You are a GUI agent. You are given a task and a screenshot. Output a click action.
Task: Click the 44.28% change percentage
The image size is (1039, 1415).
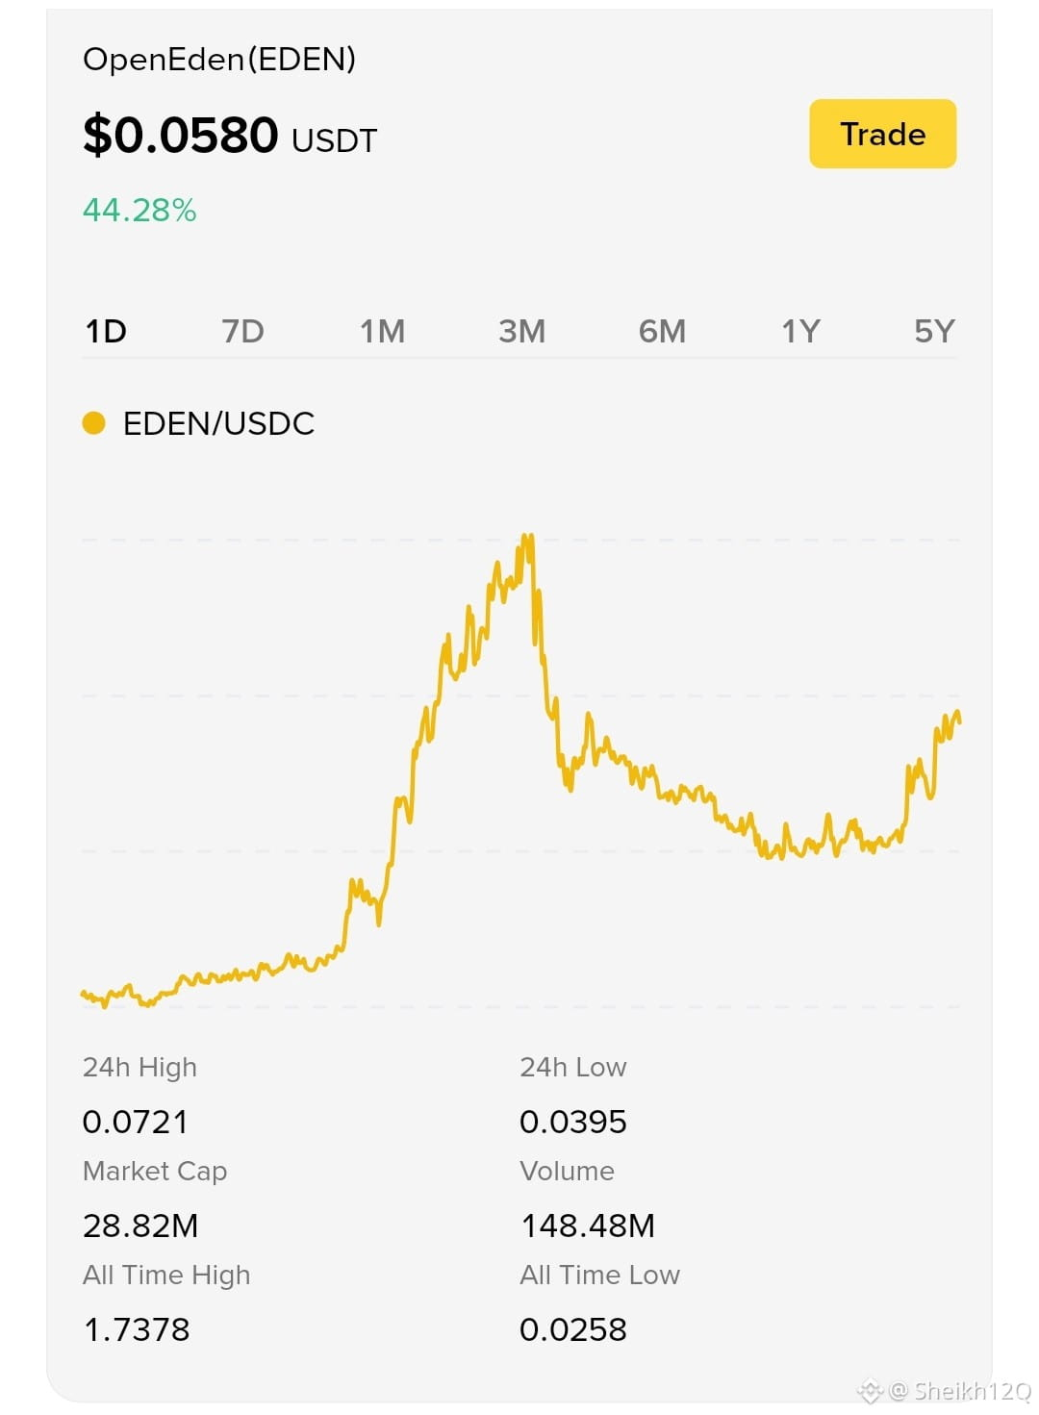coord(139,210)
